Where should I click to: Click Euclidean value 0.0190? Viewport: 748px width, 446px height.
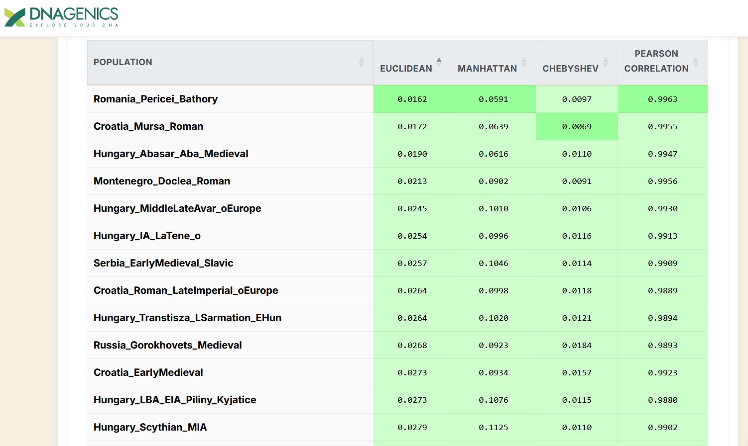click(x=412, y=154)
